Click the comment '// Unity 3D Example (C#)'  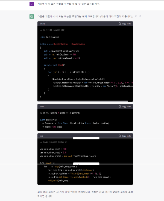(x=52, y=30)
